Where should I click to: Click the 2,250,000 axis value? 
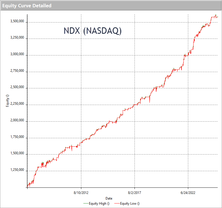[x=17, y=104]
